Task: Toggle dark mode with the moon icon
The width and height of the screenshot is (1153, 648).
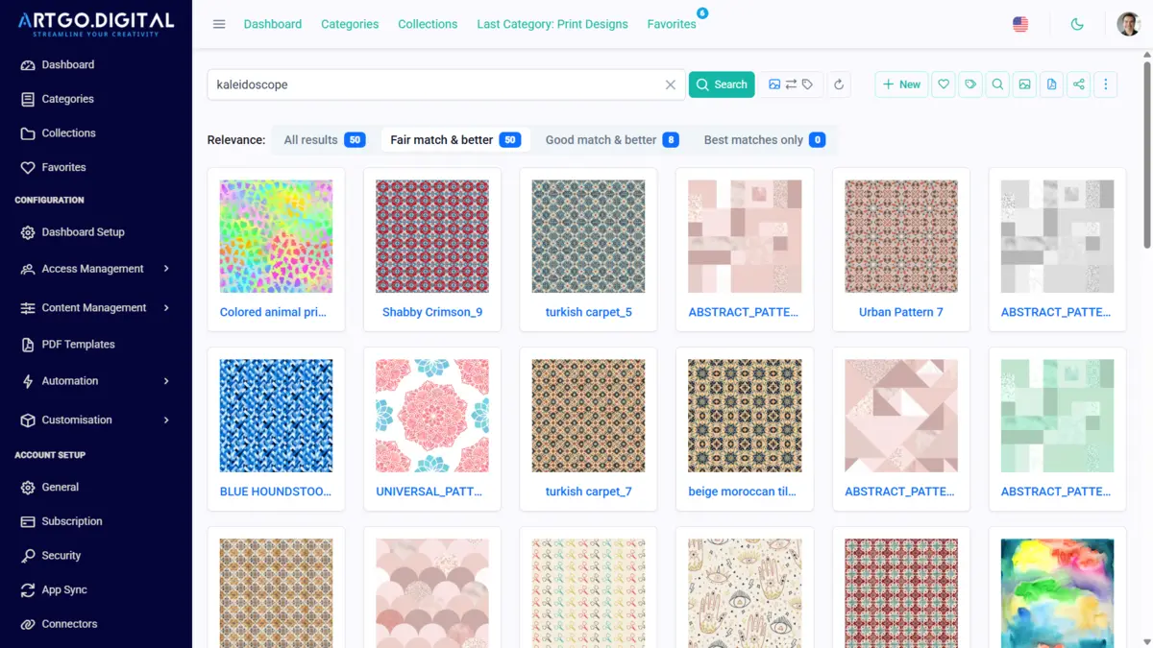Action: point(1077,24)
